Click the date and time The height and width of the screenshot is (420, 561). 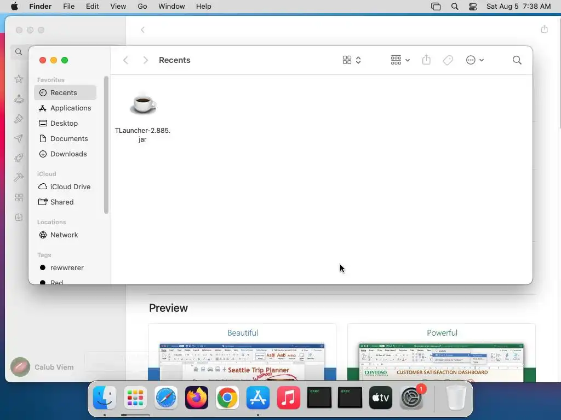[518, 7]
